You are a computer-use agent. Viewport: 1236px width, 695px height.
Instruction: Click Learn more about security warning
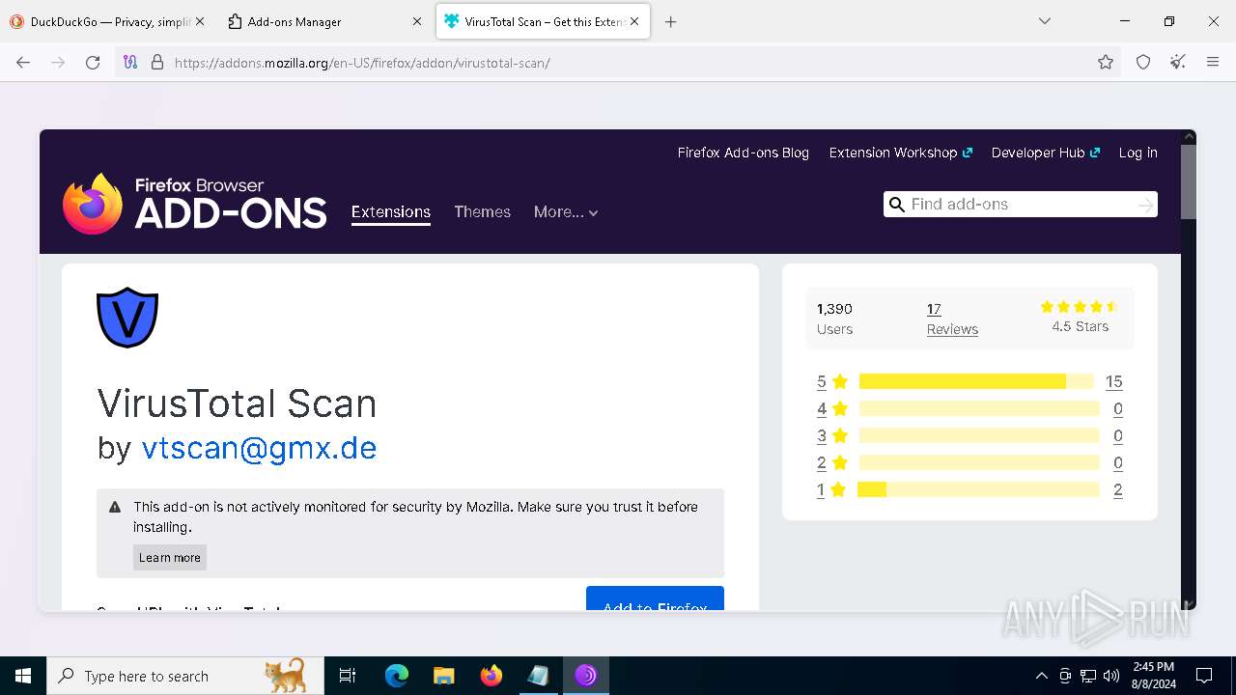(x=170, y=557)
